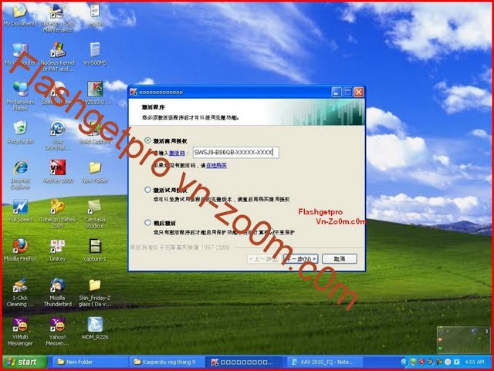Launch UniKey desktop icon
Image resolution: width=494 pixels, height=371 pixels.
pyautogui.click(x=57, y=250)
